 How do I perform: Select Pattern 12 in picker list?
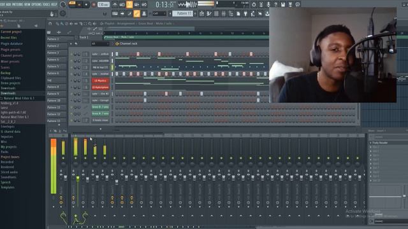pos(57,114)
